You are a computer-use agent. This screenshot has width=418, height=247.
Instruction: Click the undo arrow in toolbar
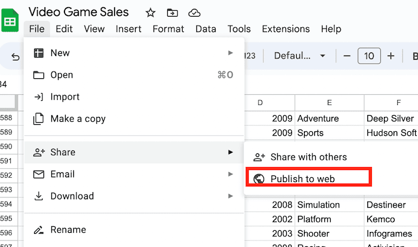point(16,57)
